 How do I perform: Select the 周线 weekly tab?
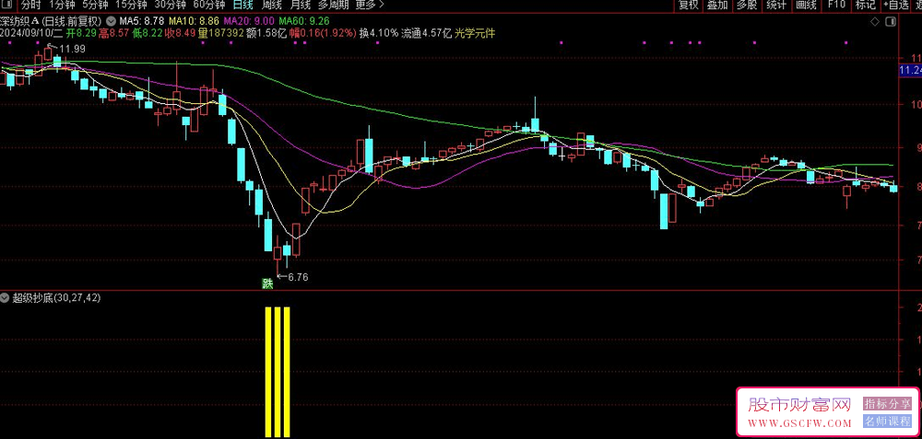click(272, 6)
